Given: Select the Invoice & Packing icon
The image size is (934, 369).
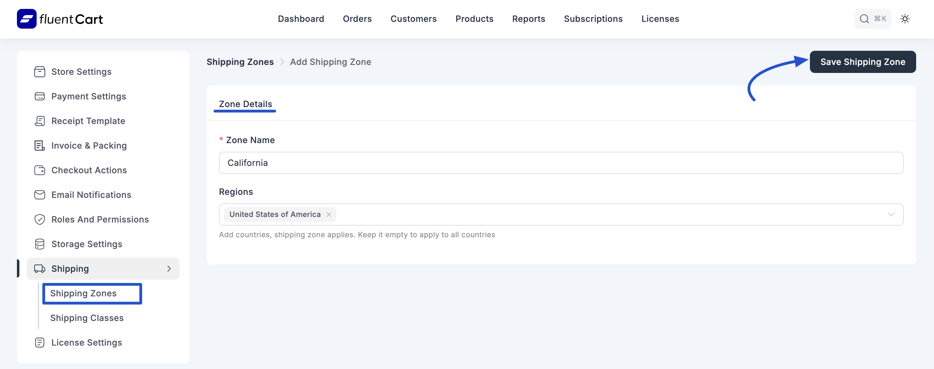Looking at the screenshot, I should pyautogui.click(x=39, y=145).
